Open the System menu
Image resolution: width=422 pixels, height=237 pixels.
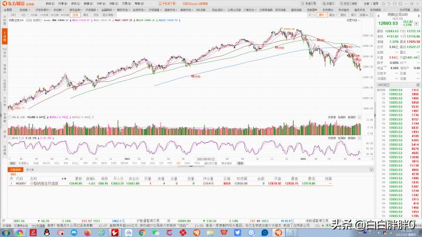[50, 4]
